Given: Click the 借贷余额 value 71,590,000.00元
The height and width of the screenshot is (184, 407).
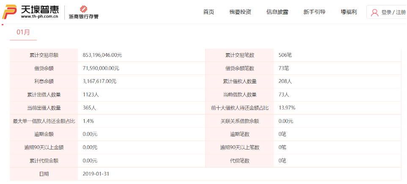Looking at the screenshot, I should point(101,68).
